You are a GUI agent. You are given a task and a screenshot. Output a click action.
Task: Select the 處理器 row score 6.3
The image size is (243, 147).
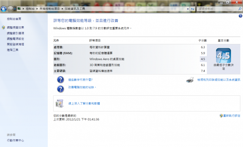click(203, 47)
